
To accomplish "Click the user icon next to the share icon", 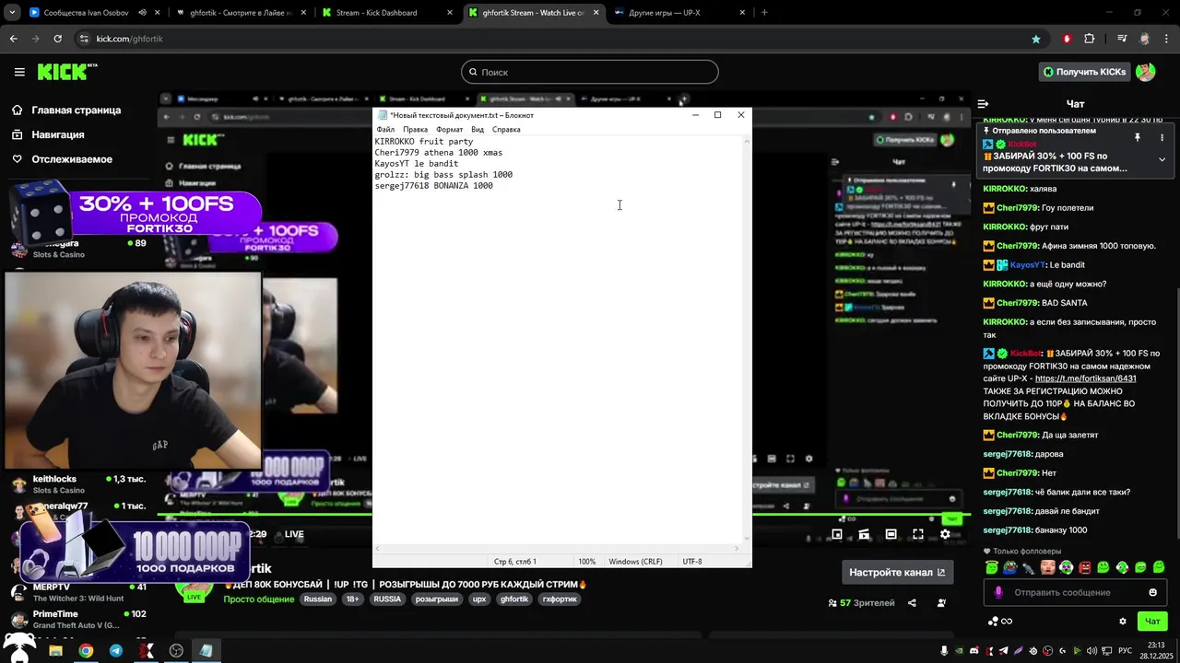I will (941, 603).
